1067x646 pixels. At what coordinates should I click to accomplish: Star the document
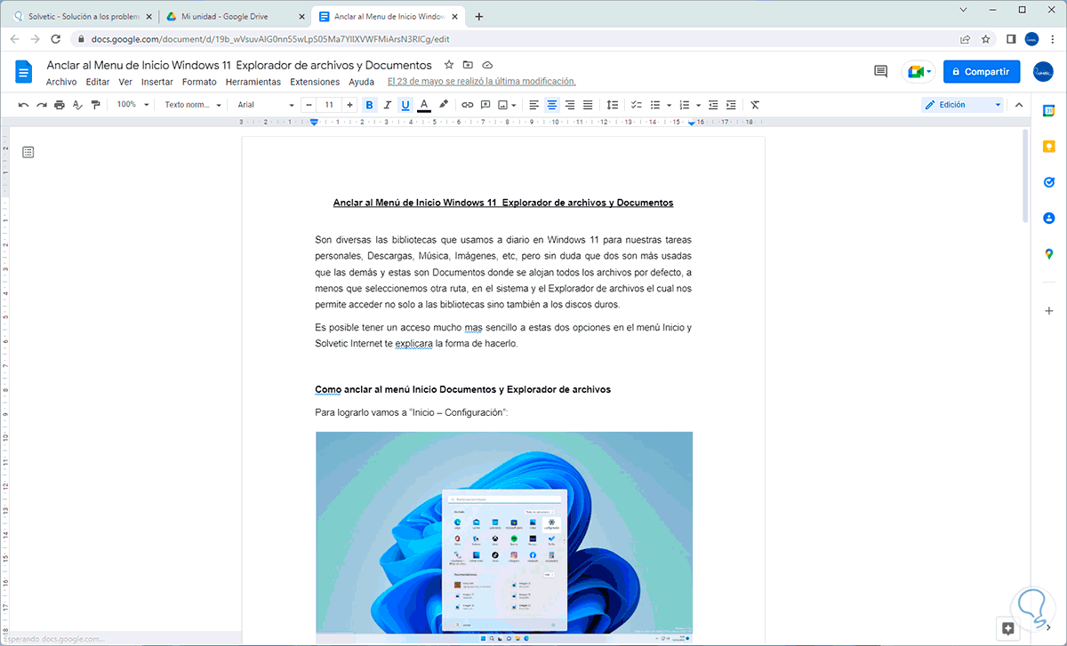click(x=448, y=65)
